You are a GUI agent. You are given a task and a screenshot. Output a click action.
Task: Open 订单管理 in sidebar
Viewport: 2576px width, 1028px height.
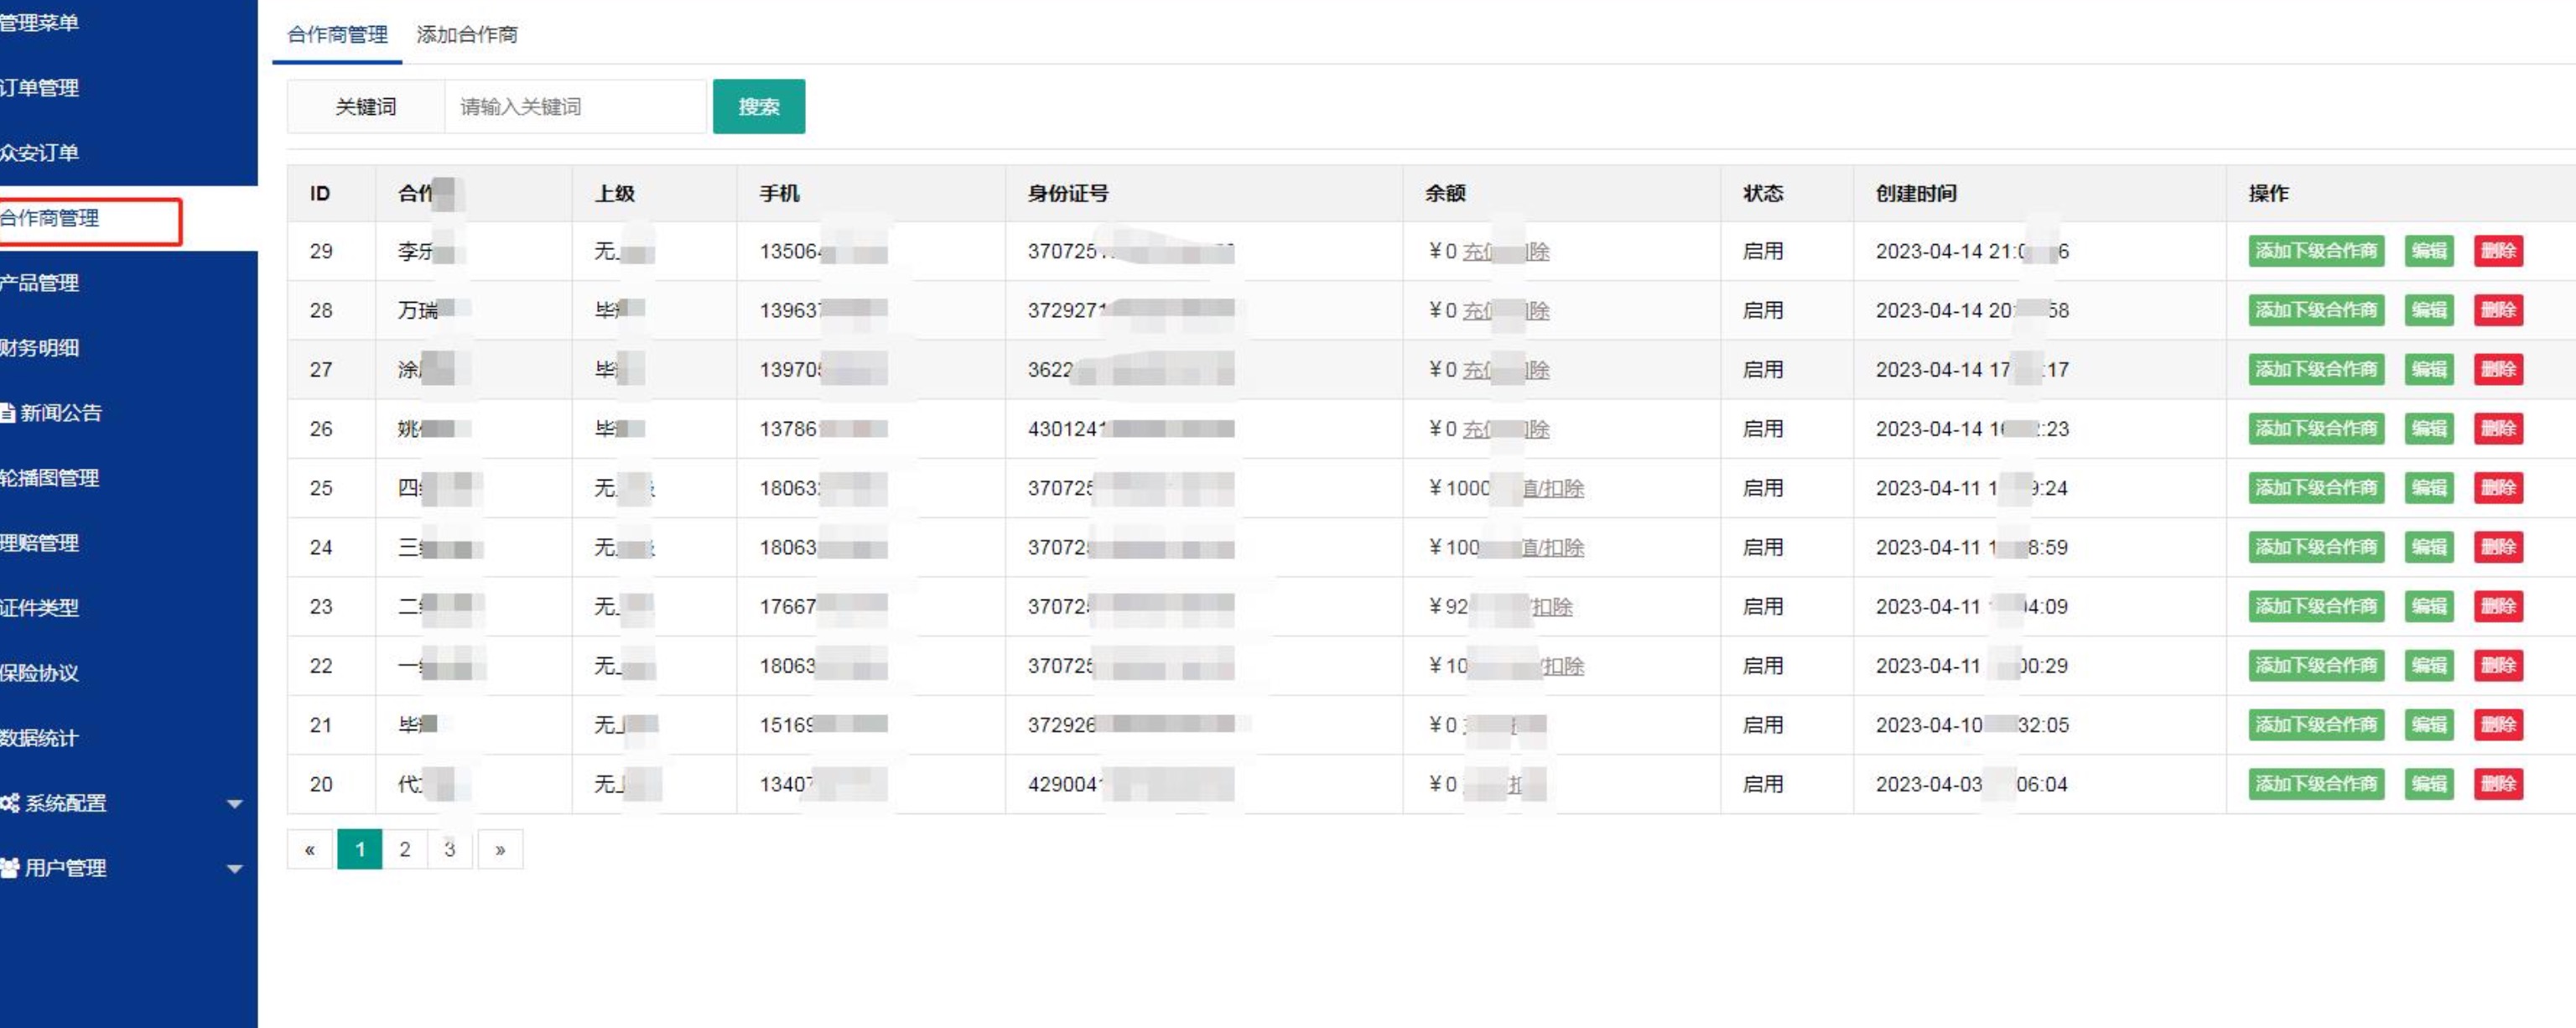40,88
